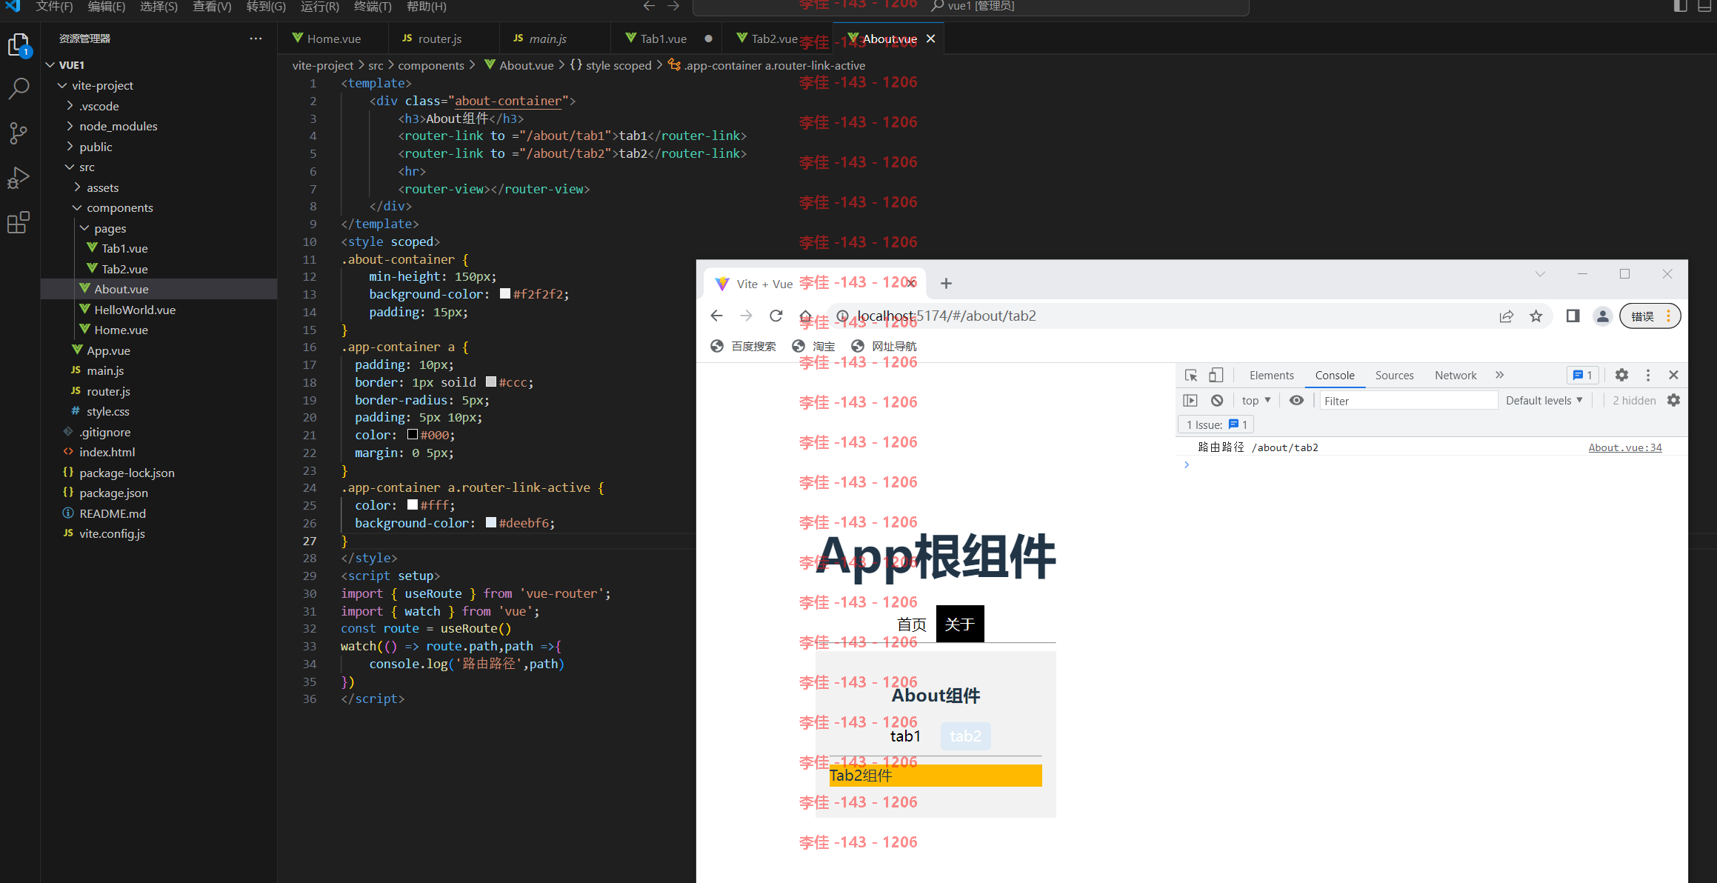Open explorer panel more actions menu

point(256,39)
